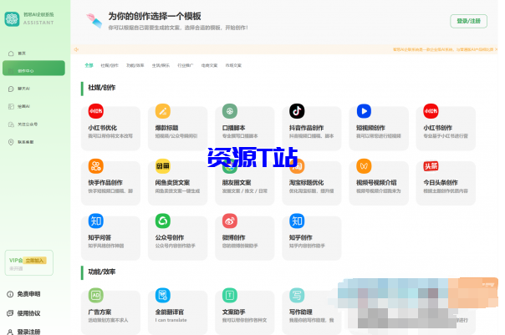
Task: Switch to the 社媒/创作 category tab
Action: pyautogui.click(x=110, y=65)
